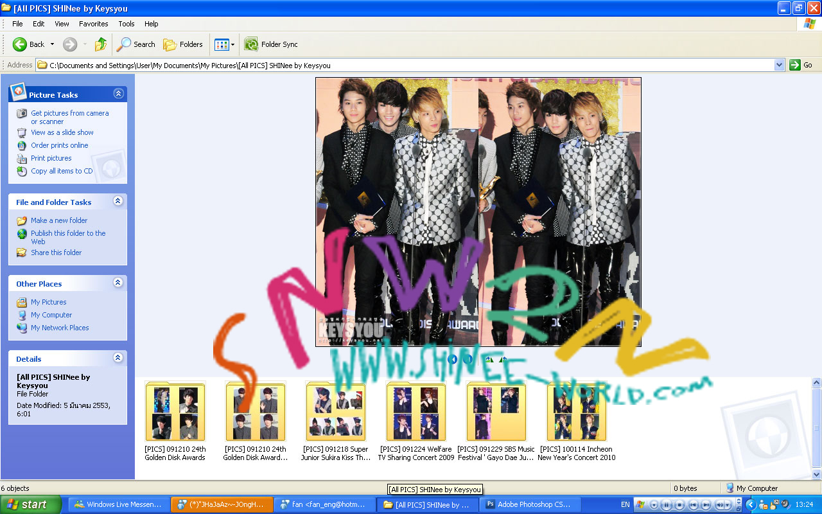Select the first 091210 24th Golden Disk Awards folder
822x514 pixels.
coord(175,421)
